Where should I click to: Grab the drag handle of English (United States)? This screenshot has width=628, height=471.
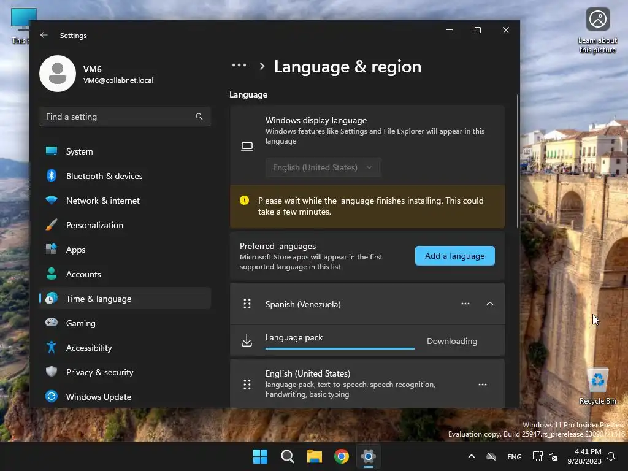(247, 385)
